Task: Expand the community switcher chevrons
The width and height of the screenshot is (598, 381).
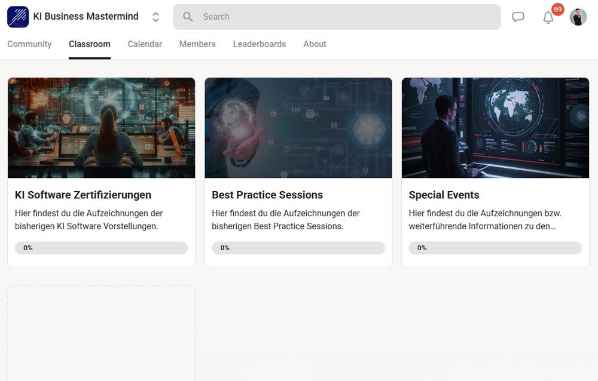Action: point(155,17)
